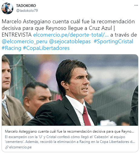140x155 pixels.
Task: Select the #SportingCristal hashtag
Action: [113, 41]
